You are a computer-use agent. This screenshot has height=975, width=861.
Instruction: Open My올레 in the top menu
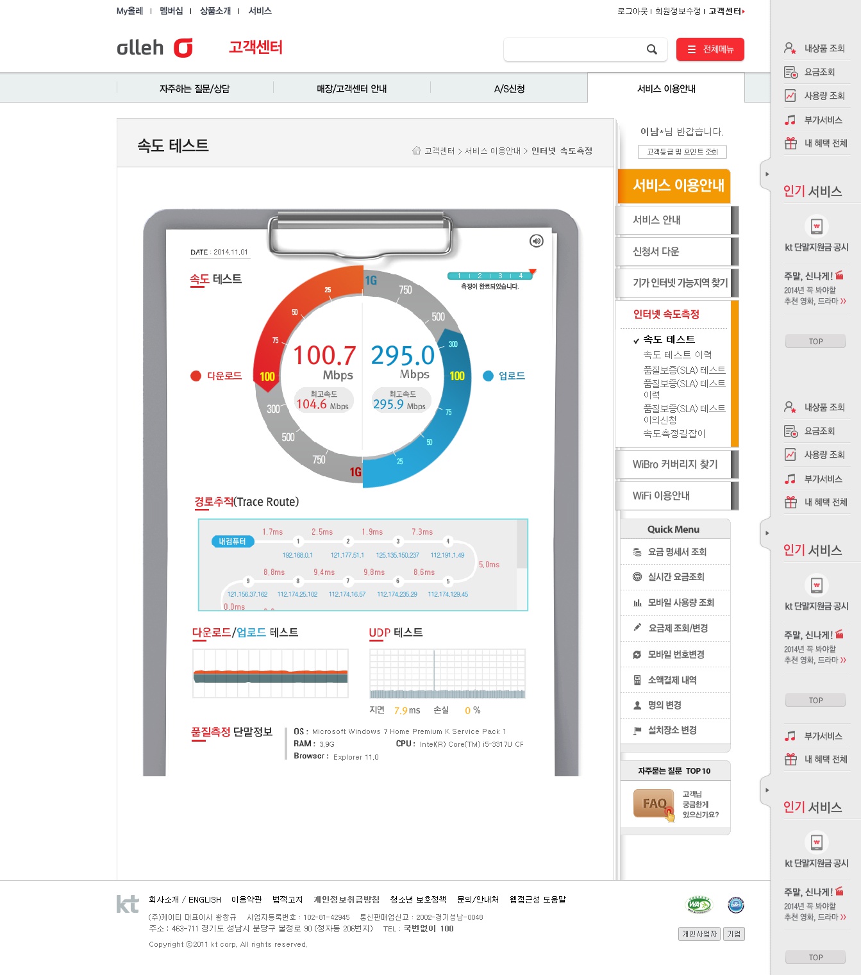click(130, 11)
